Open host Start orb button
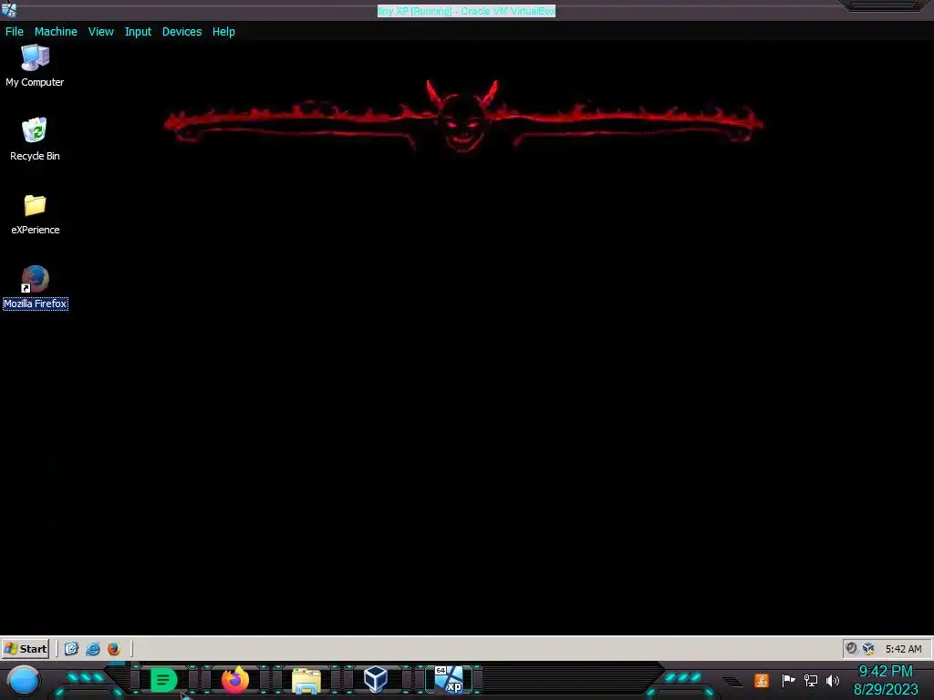The height and width of the screenshot is (700, 934). [23, 680]
